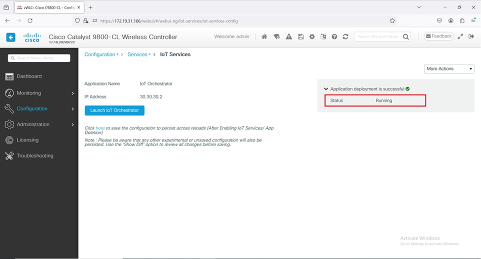The width and height of the screenshot is (481, 259).
Task: Go back with browser back arrow
Action: point(7,21)
